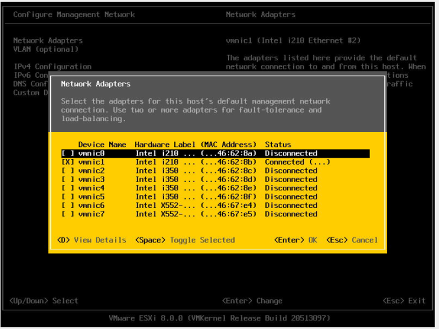Click MAC address (...46:62:8e)
This screenshot has height=329, width=439.
tap(228, 188)
